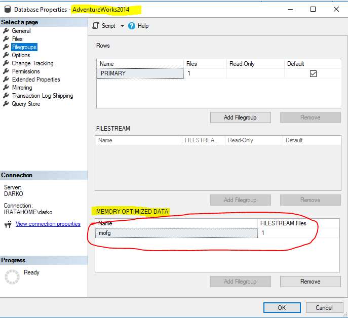348x318 pixels.
Task: Go to Mirroring page
Action: point(22,88)
